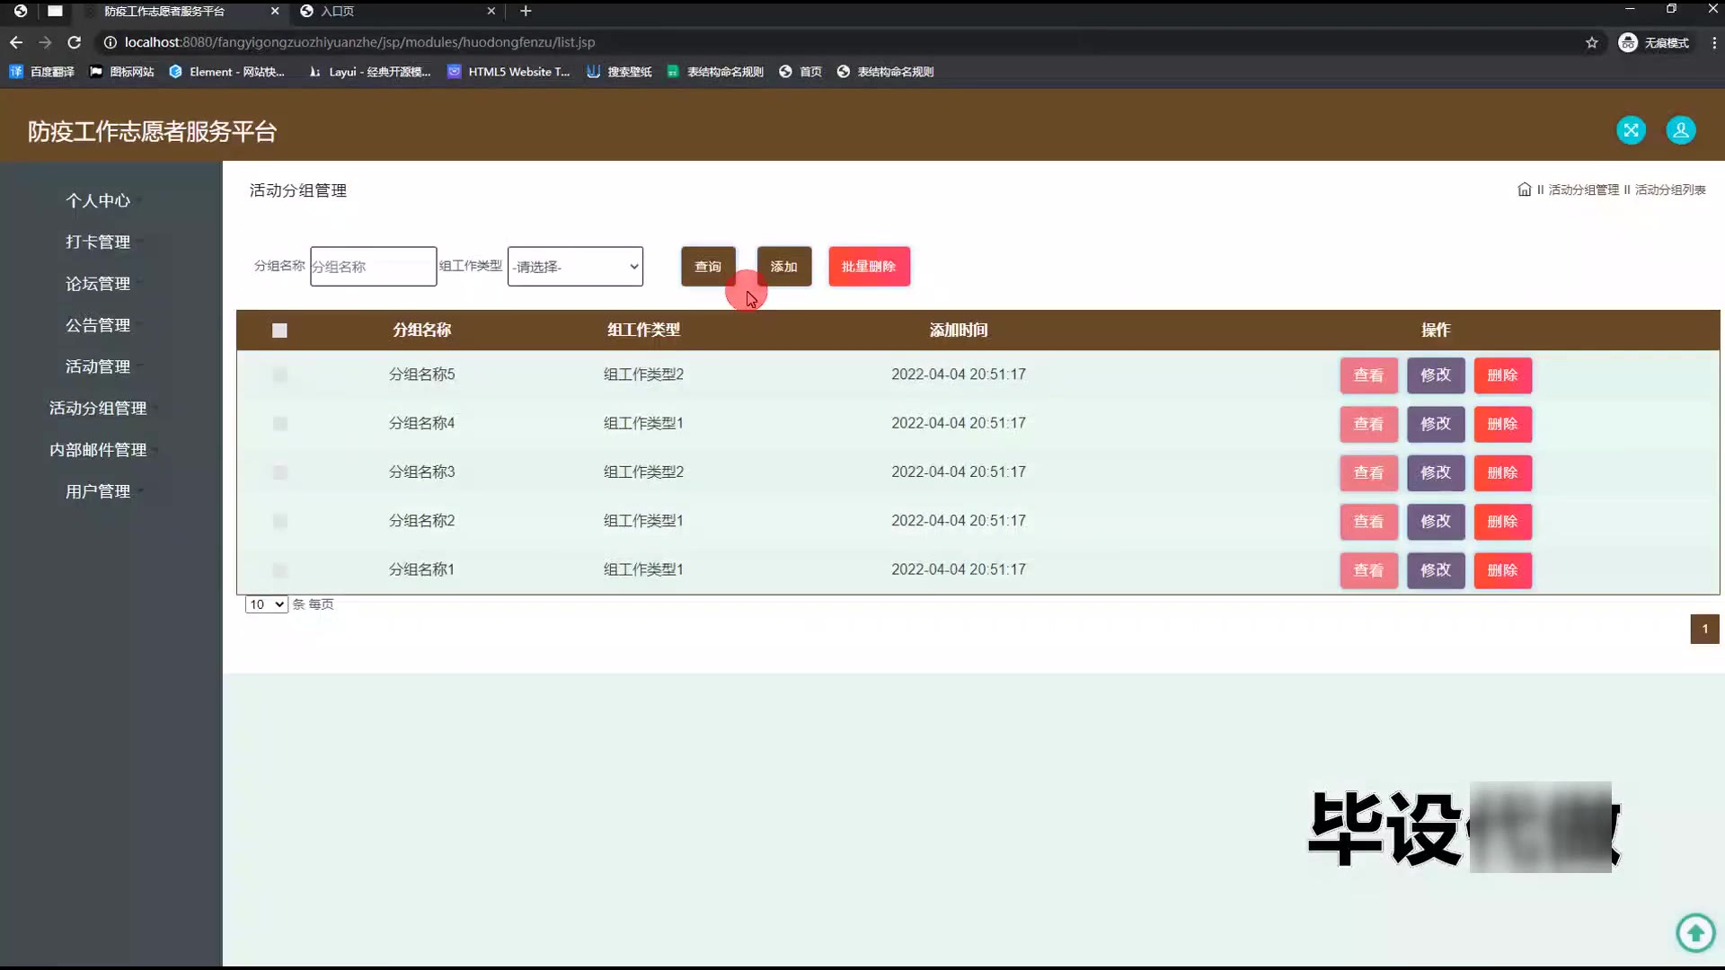This screenshot has height=970, width=1725.
Task: Open browser three-dot menu
Action: (1713, 42)
